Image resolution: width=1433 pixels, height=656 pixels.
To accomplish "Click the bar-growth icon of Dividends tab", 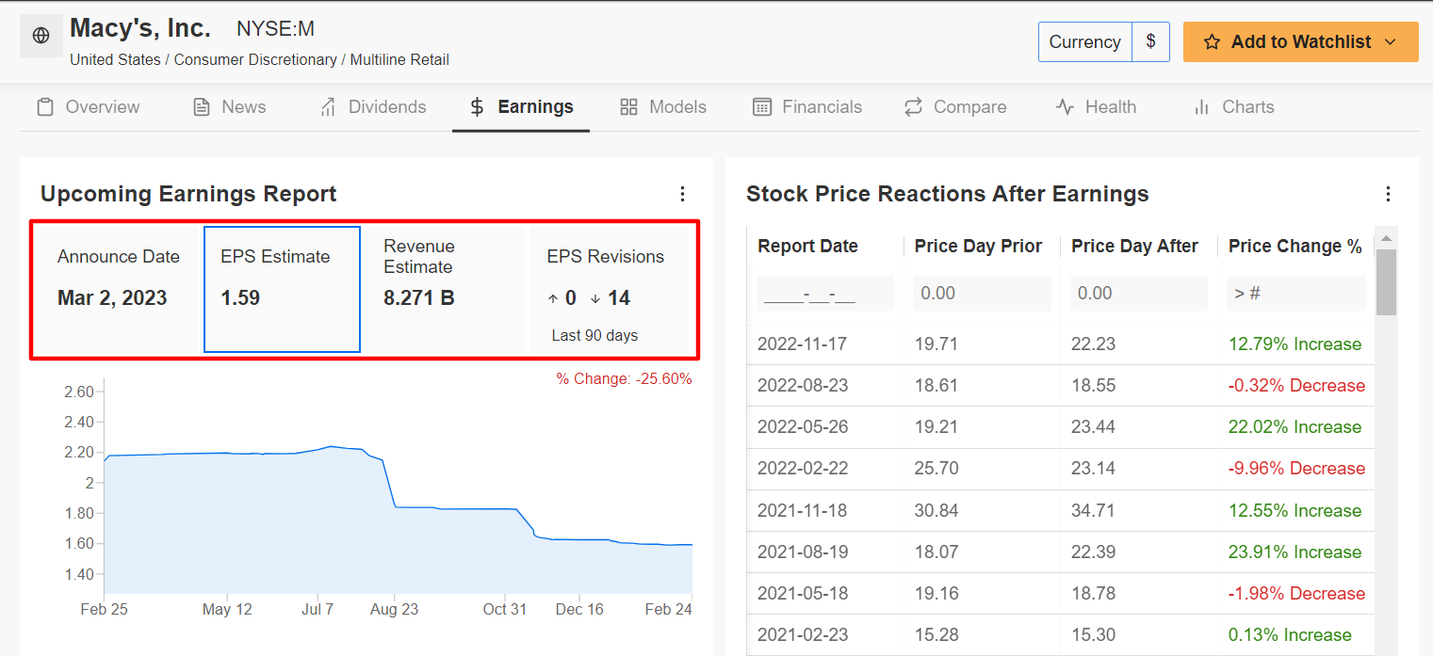I will [328, 107].
